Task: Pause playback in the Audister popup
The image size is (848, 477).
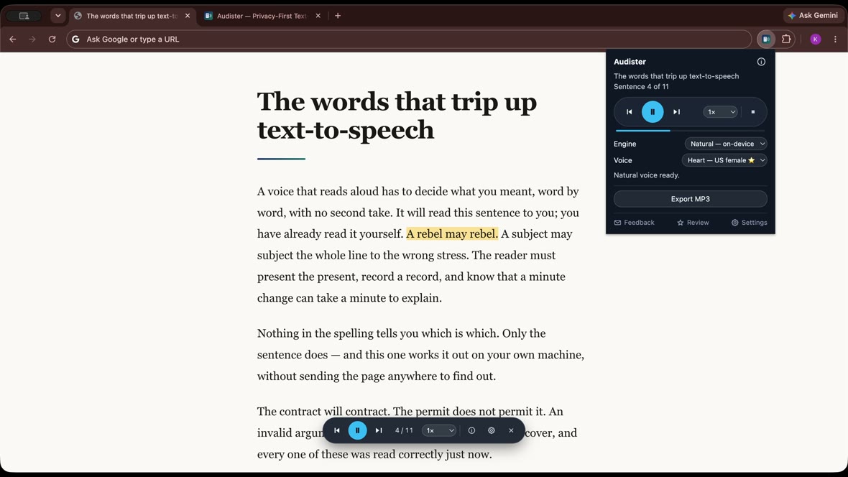Action: [x=653, y=112]
